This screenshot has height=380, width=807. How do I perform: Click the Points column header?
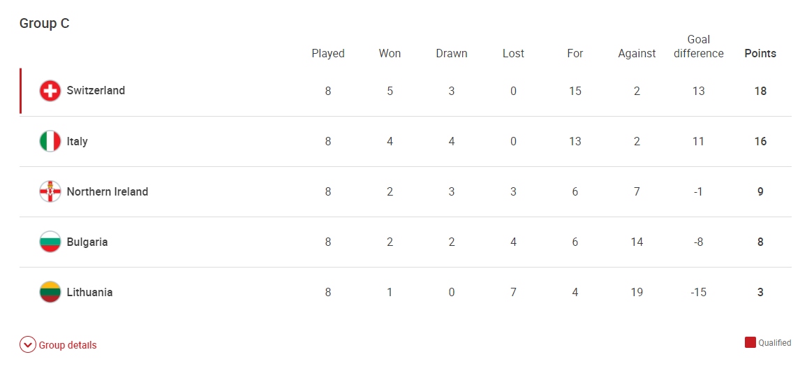click(760, 54)
